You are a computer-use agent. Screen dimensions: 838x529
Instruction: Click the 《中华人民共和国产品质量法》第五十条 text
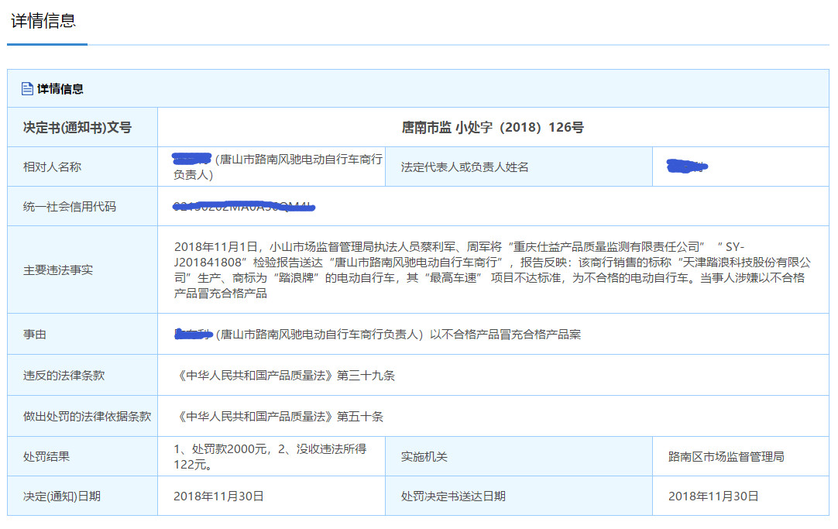coord(279,417)
